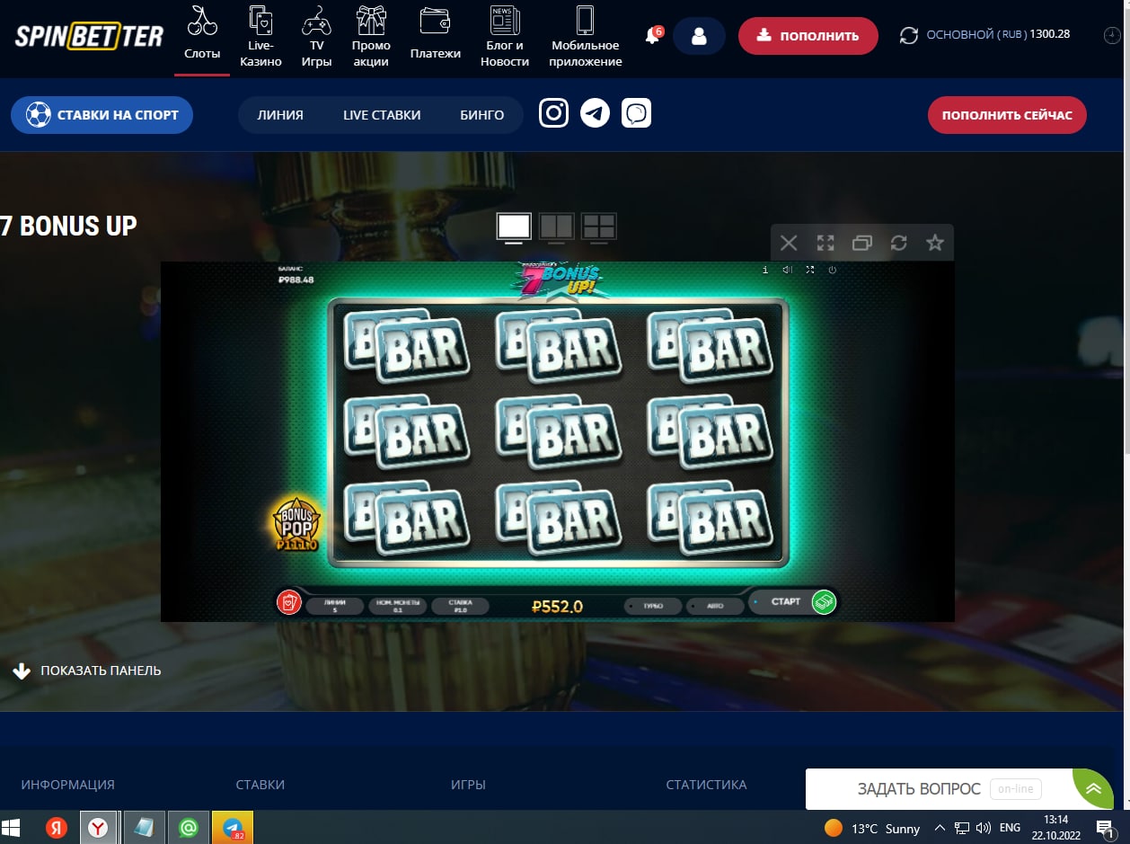
Task: Close the game window with X
Action: click(789, 243)
